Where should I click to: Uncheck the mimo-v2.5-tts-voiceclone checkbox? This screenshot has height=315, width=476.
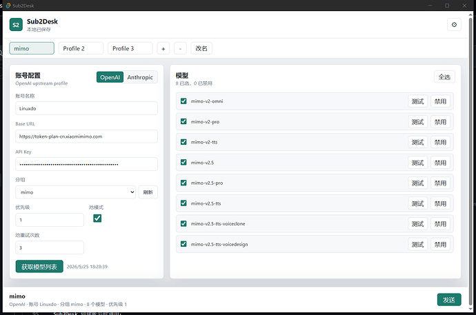(184, 223)
